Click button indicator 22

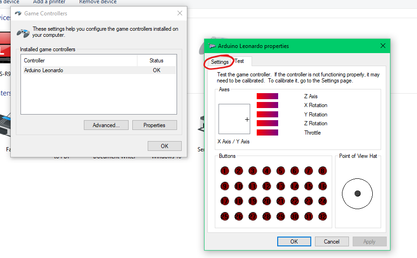tap(294, 201)
